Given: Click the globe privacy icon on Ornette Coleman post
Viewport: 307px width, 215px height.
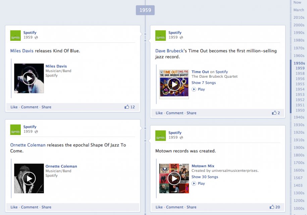Looking at the screenshot, I should pyautogui.click(x=36, y=132).
